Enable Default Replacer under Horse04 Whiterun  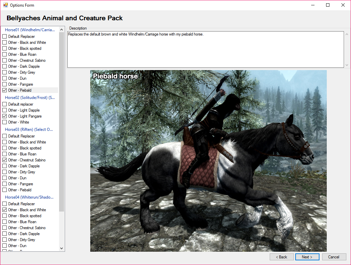point(4,204)
